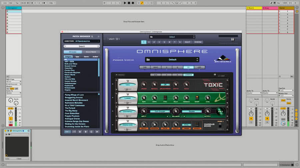Turn the Crush knob on Toxic unit
The image size is (300, 168).
(144, 84)
